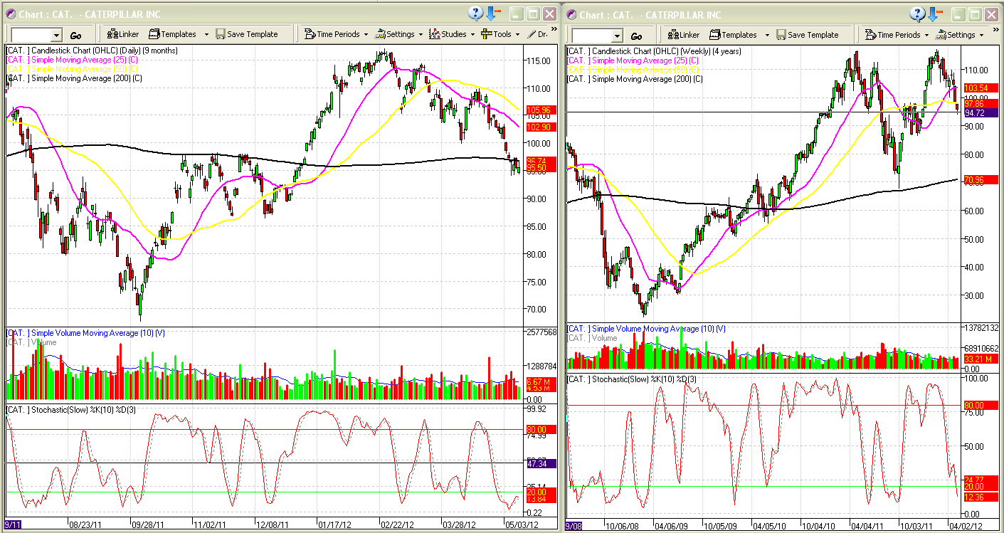Maximize the daily chart window
Image resolution: width=1004 pixels, height=533 pixels.
pos(533,14)
